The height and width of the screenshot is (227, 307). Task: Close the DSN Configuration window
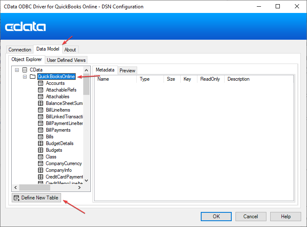297,6
